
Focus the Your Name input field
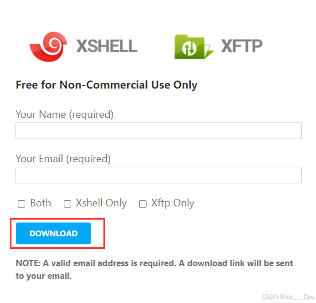[x=159, y=131]
